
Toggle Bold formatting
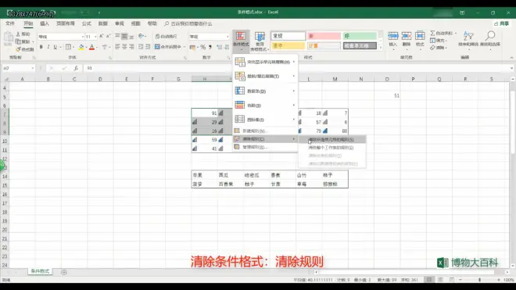(x=41, y=47)
